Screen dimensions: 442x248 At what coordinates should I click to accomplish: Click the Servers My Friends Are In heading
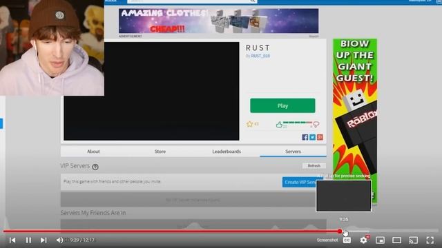pyautogui.click(x=93, y=213)
